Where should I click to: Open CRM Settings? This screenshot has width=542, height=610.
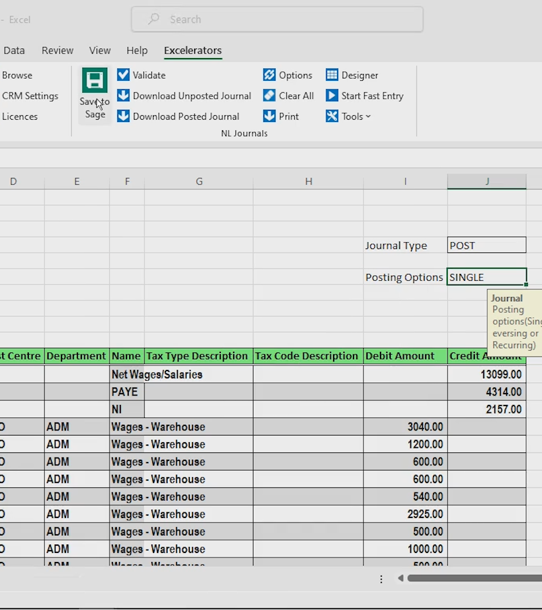click(x=30, y=95)
